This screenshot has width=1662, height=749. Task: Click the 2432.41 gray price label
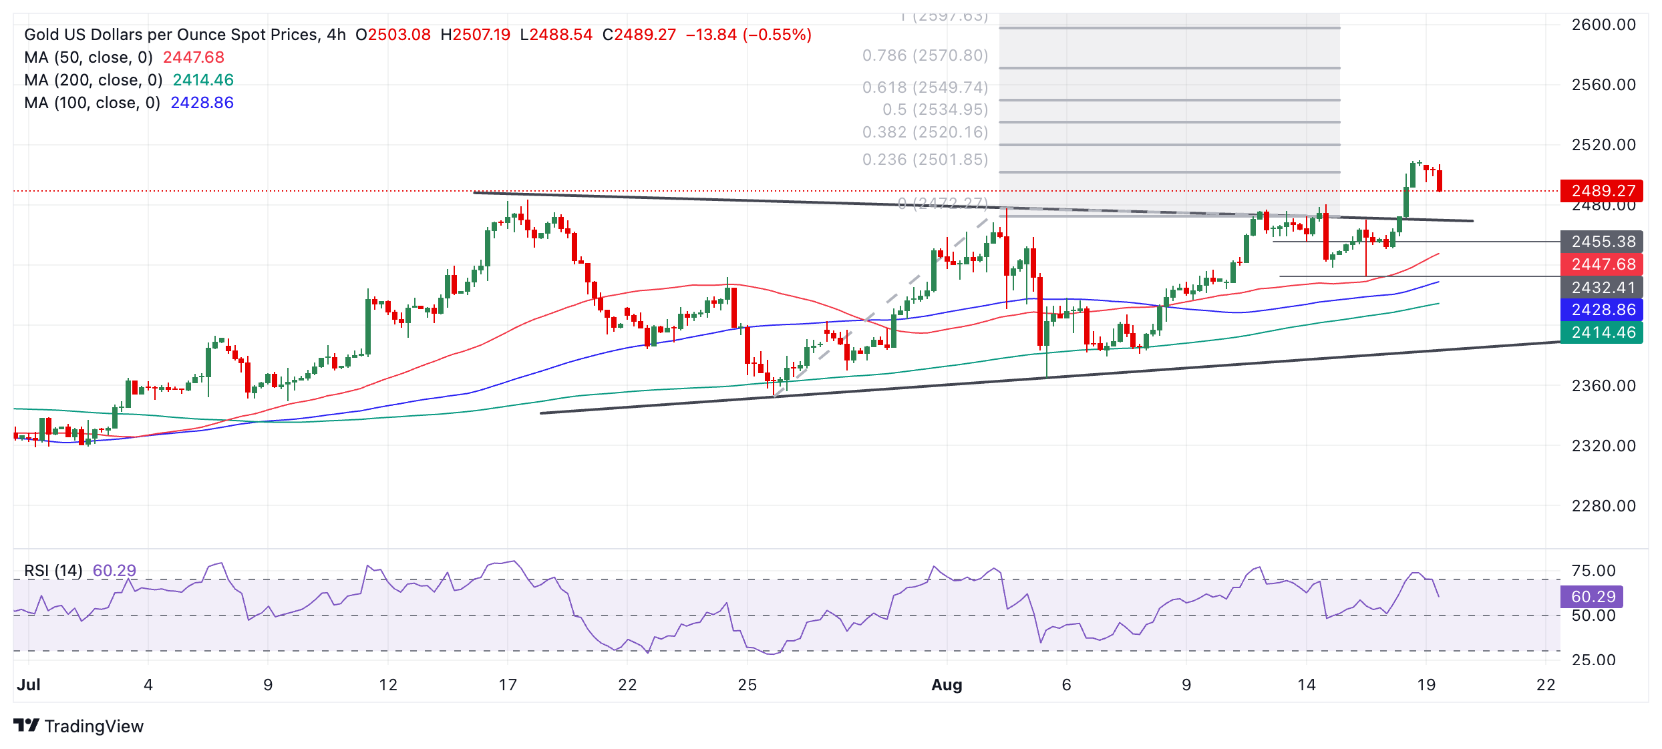(x=1601, y=288)
